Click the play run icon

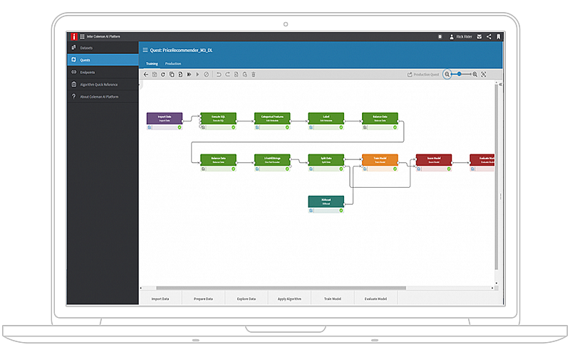coord(198,75)
